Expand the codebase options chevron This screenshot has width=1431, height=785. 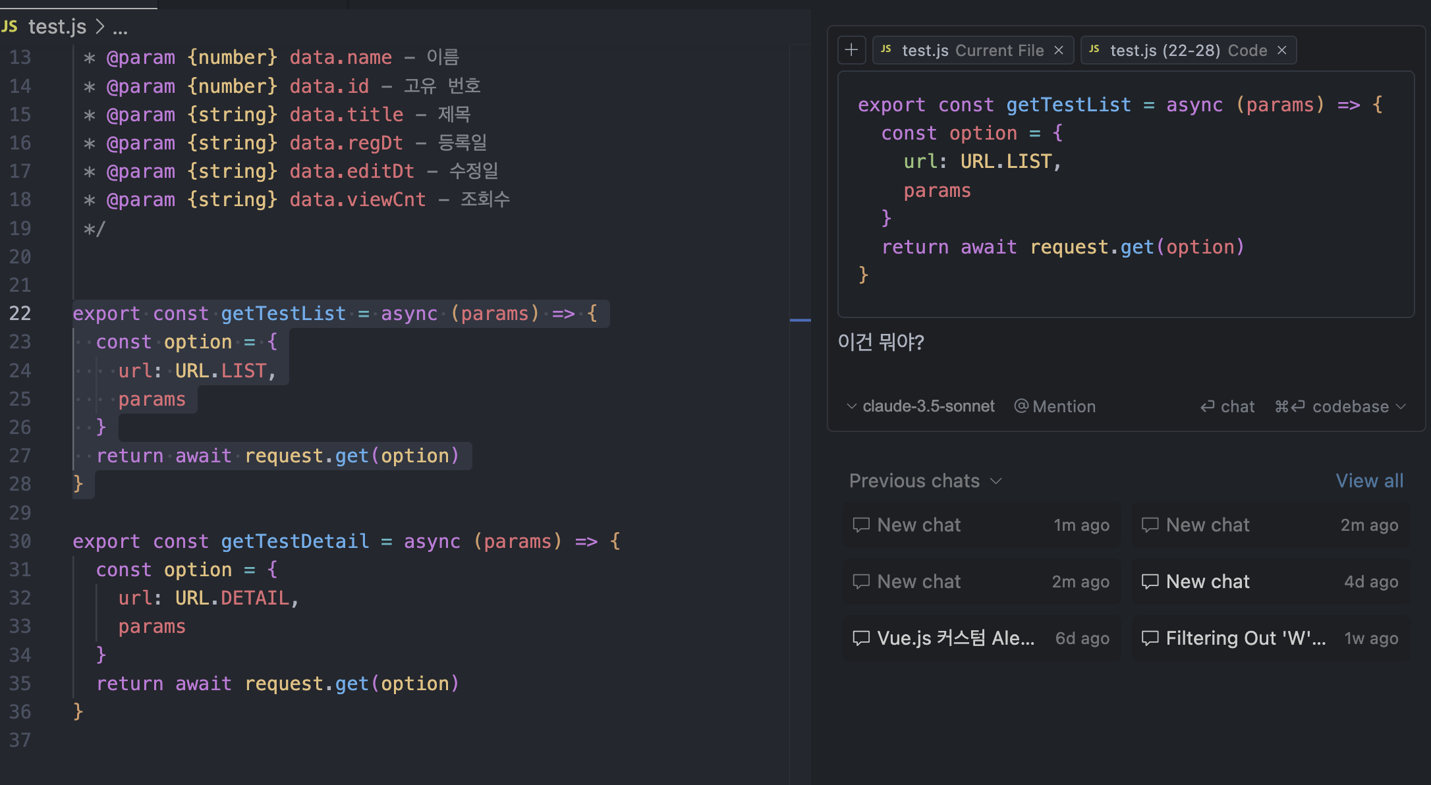(x=1401, y=406)
